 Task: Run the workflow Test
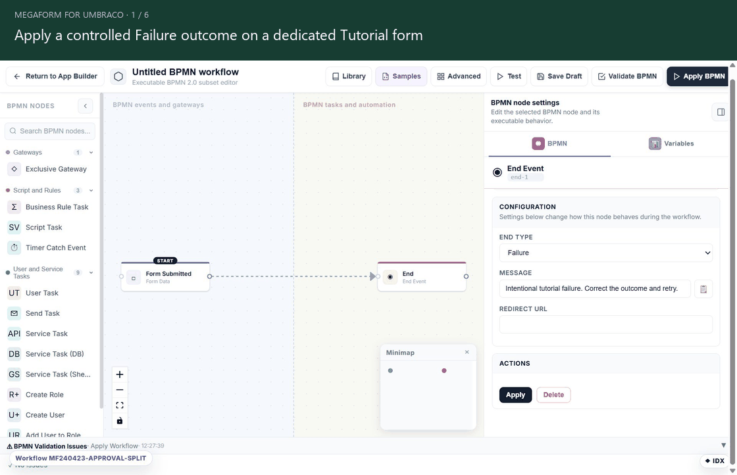[x=509, y=76]
